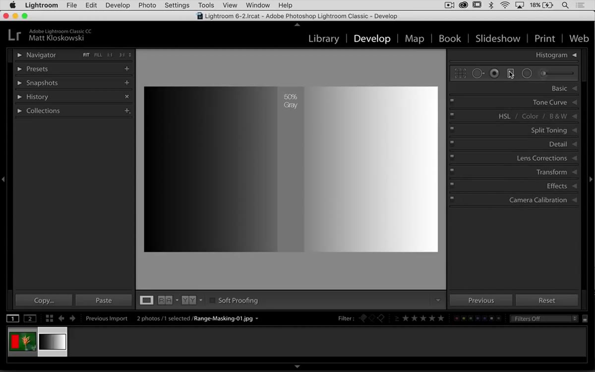Select the Spot Removal tool
This screenshot has height=372, width=595.
coord(478,73)
